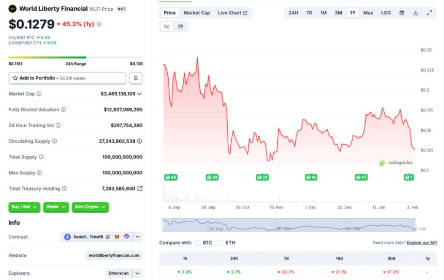Expand the chart to fullscreen
The height and width of the screenshot is (280, 444).
pyautogui.click(x=430, y=13)
